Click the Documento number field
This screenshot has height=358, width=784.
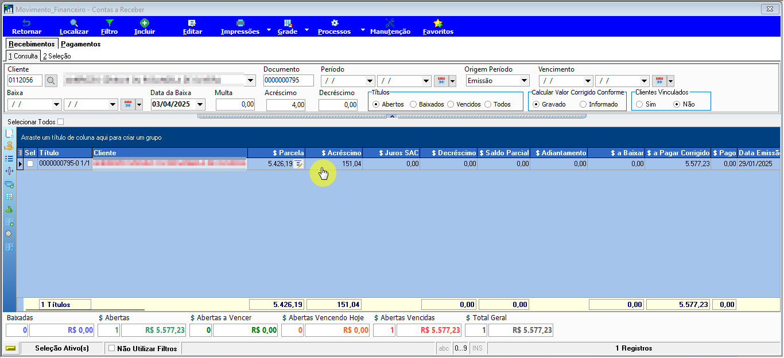click(x=289, y=81)
